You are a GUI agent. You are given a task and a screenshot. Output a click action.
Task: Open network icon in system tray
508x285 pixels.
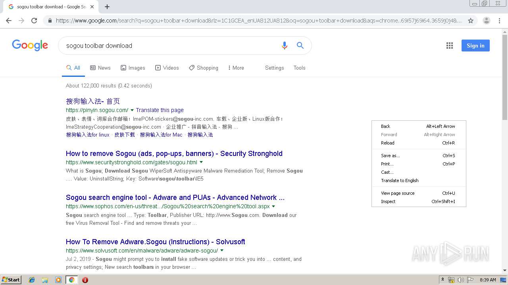451,280
